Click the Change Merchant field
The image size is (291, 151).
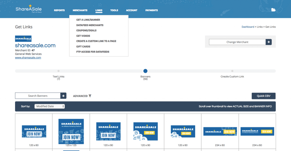[x=237, y=42]
